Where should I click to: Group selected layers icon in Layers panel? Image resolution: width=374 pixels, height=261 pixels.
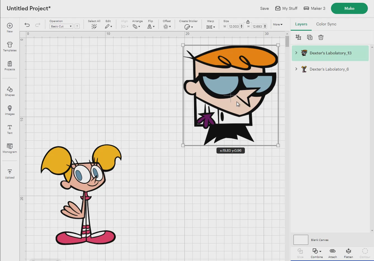click(x=299, y=37)
